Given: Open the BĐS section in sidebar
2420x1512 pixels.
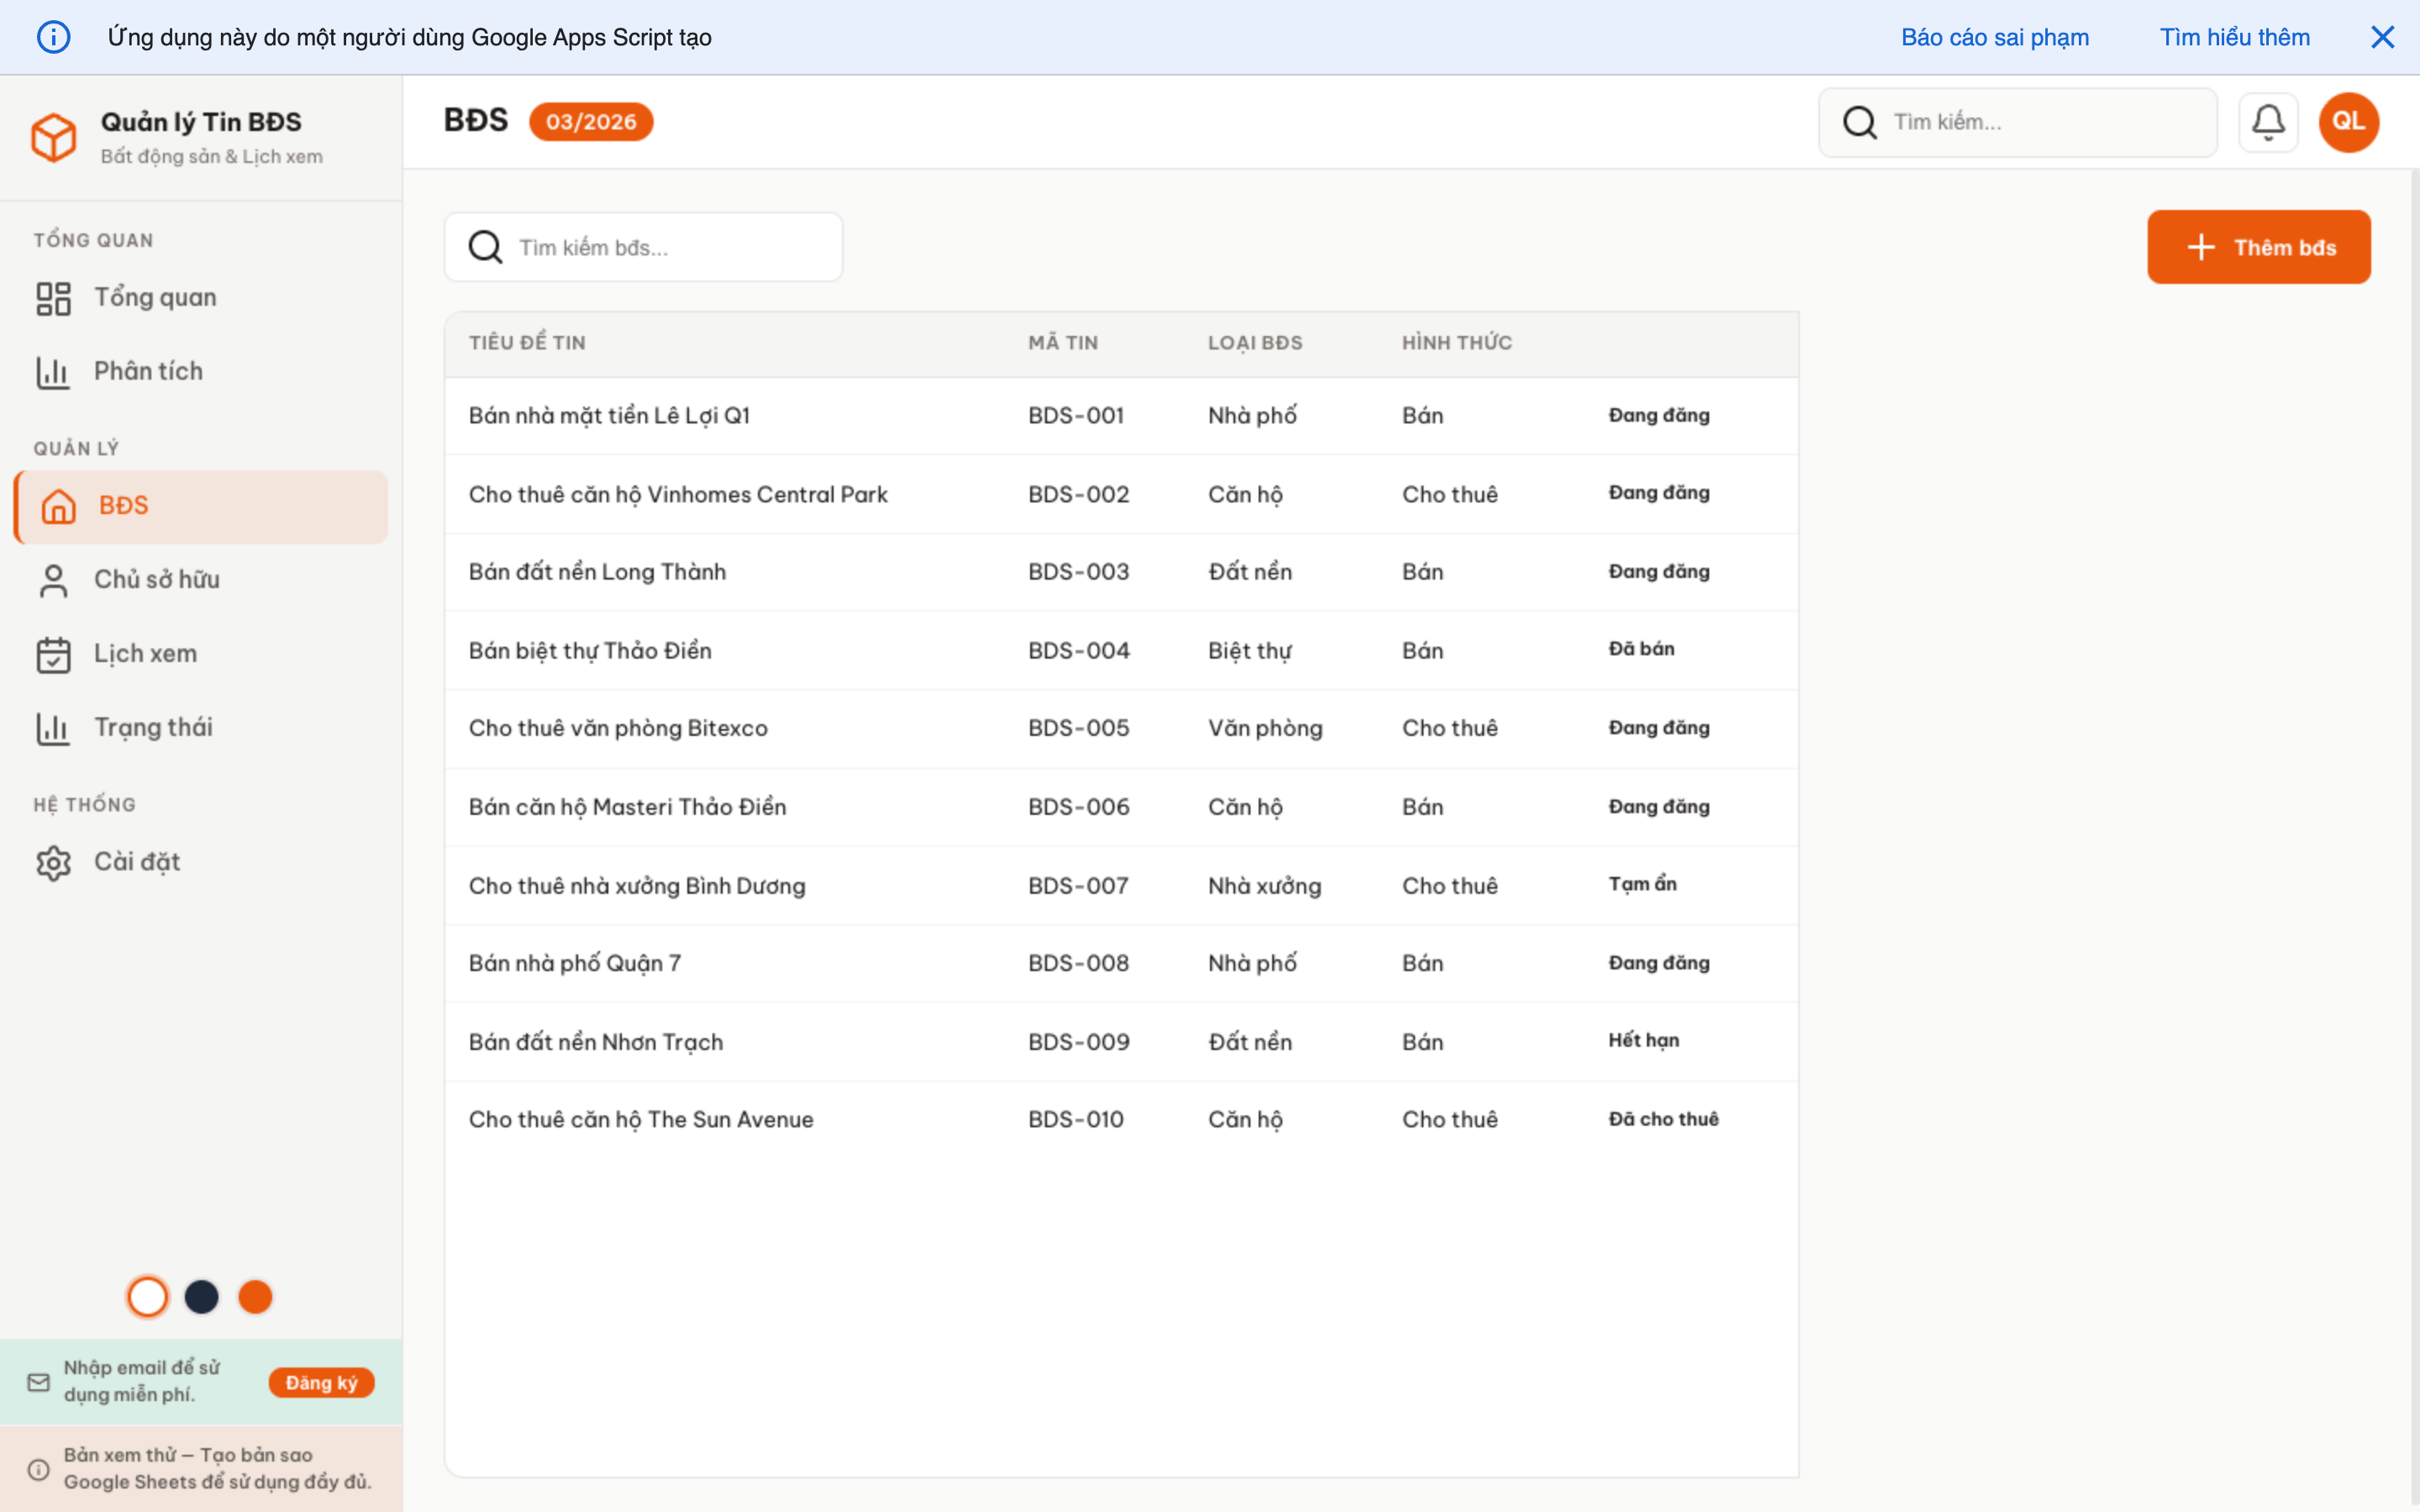Looking at the screenshot, I should (x=123, y=505).
